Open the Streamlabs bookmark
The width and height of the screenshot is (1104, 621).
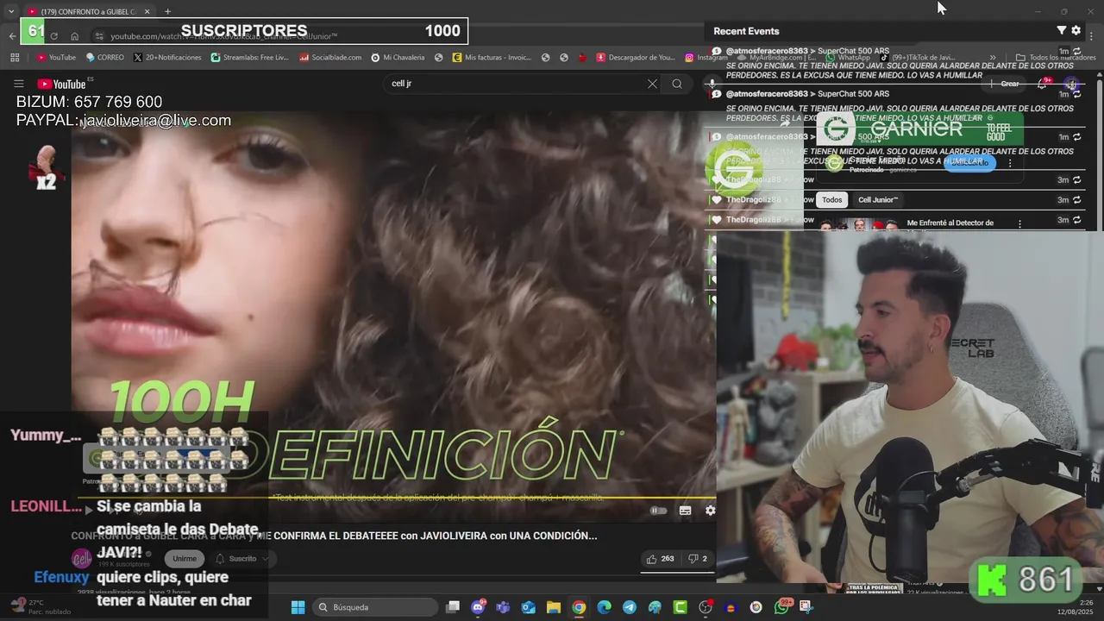coord(250,58)
